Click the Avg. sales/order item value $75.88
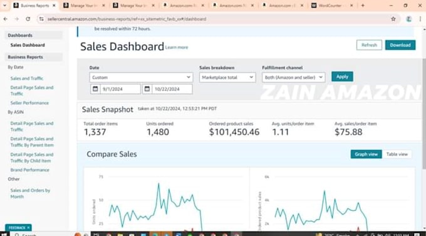Screen dimensions: 426x236 (348, 132)
